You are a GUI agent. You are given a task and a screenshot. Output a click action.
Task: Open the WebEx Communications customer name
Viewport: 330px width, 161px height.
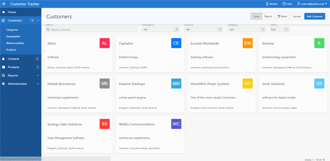tap(137, 124)
